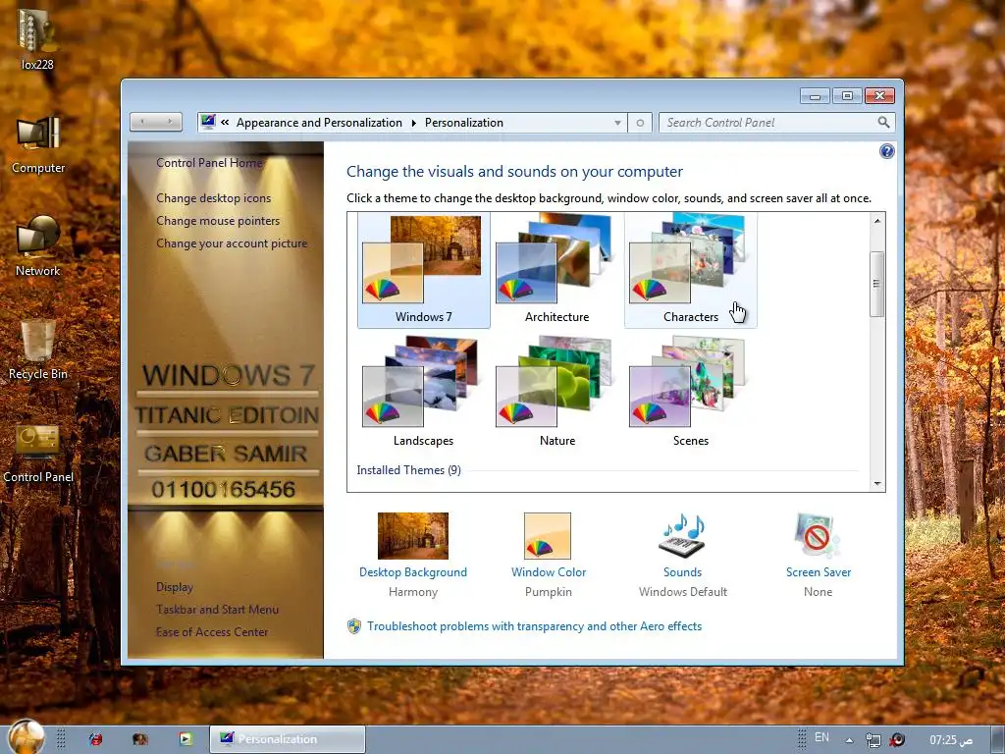1005x754 pixels.
Task: Click the Installed Themes (9) heading
Action: (408, 470)
